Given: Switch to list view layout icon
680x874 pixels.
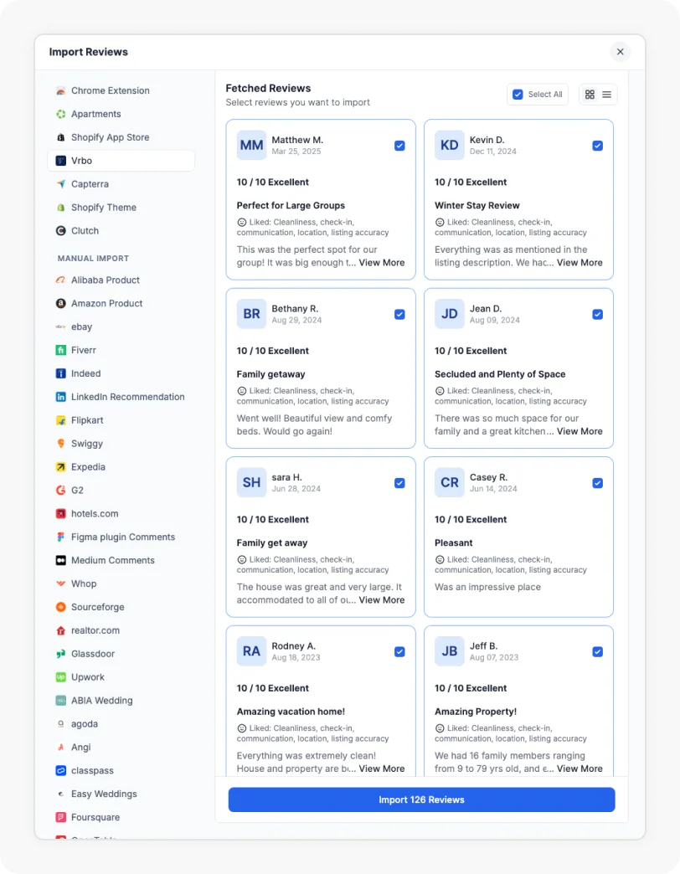Looking at the screenshot, I should [607, 95].
